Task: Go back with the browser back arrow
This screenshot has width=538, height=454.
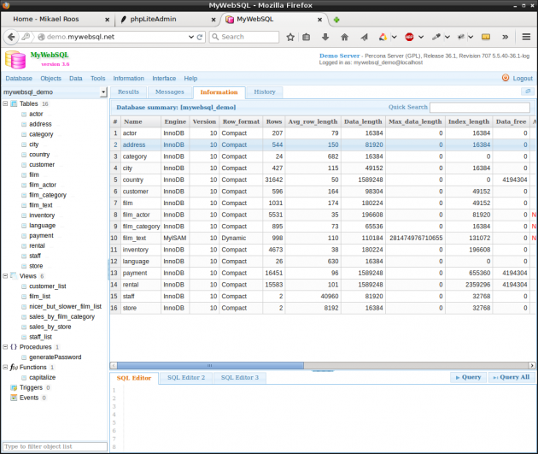Action: coord(11,37)
